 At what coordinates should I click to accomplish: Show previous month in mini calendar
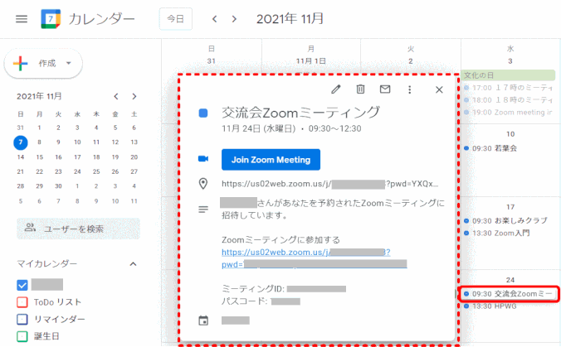tap(116, 96)
